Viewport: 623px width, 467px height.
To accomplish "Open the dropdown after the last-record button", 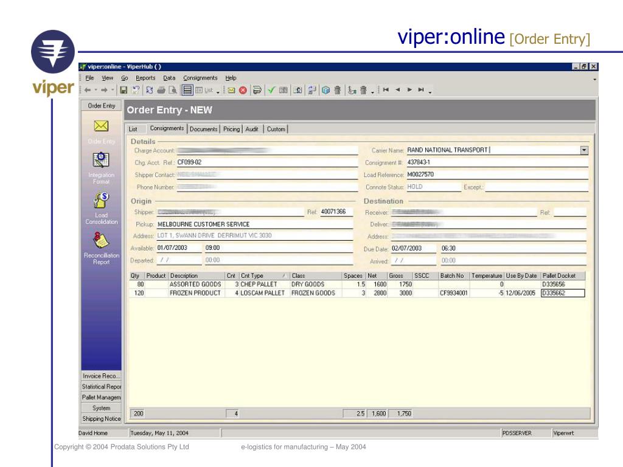I will point(430,92).
